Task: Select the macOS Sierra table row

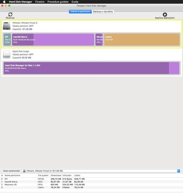Action: coord(91,182)
